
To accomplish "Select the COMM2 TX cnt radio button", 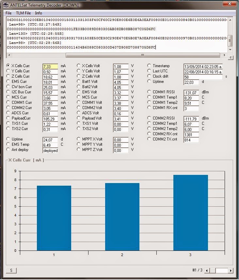I will coord(149,139).
